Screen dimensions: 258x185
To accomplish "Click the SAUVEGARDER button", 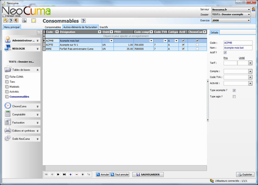I will coord(148,175).
